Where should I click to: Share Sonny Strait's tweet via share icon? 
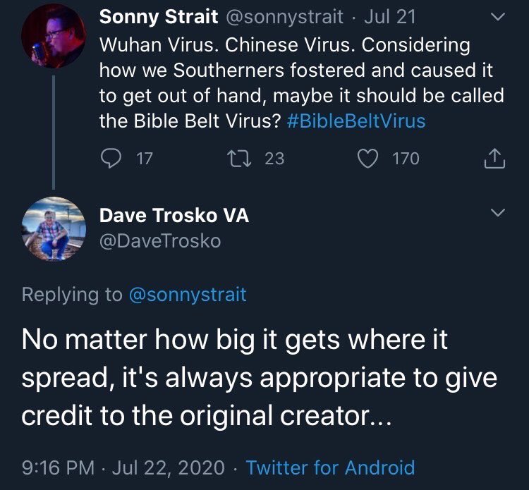(494, 158)
